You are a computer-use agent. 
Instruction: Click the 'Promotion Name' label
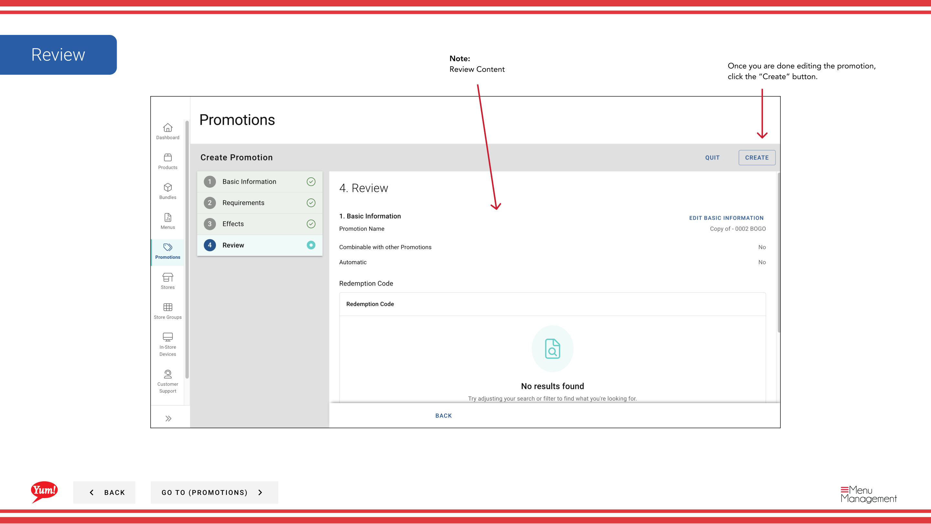(x=362, y=229)
